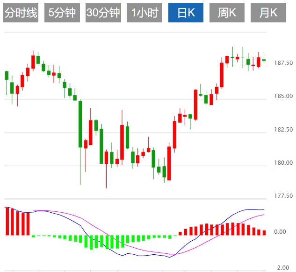296x272 pixels.
Task: Select the 5分钟 chart tab
Action: tap(62, 13)
